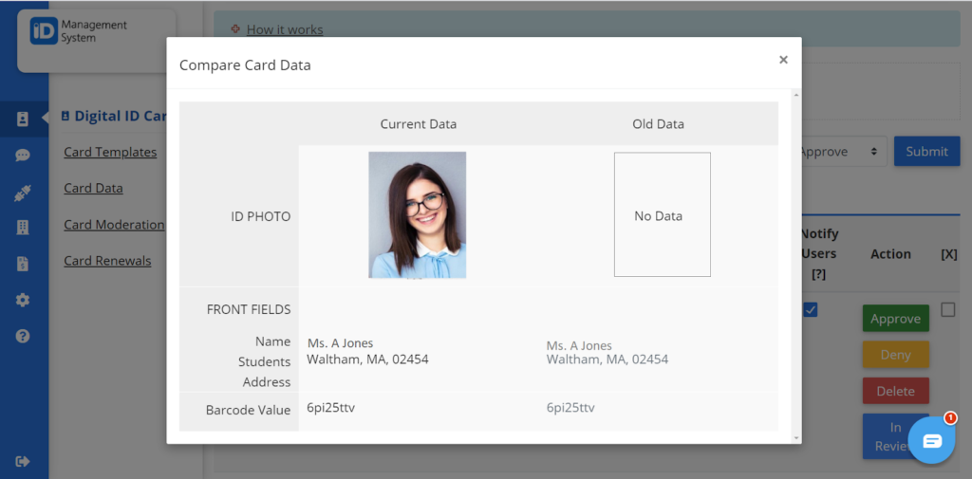Click the ID Management System logo
The width and height of the screenshot is (972, 479).
coord(79,31)
